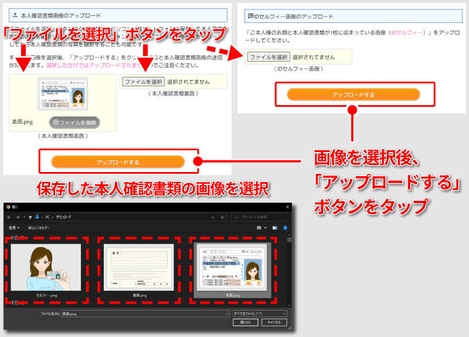Toggle the preview pane icon
The width and height of the screenshot is (469, 337).
274,227
